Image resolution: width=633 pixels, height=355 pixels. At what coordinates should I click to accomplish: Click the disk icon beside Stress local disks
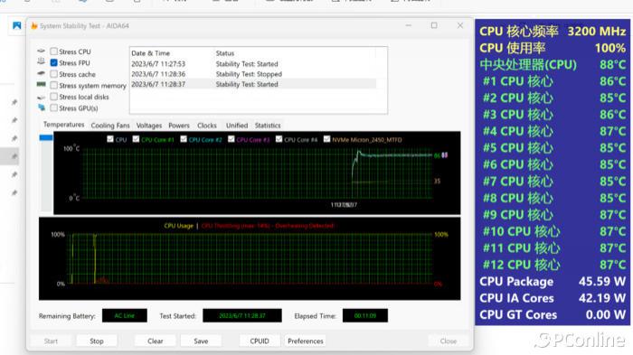42,98
